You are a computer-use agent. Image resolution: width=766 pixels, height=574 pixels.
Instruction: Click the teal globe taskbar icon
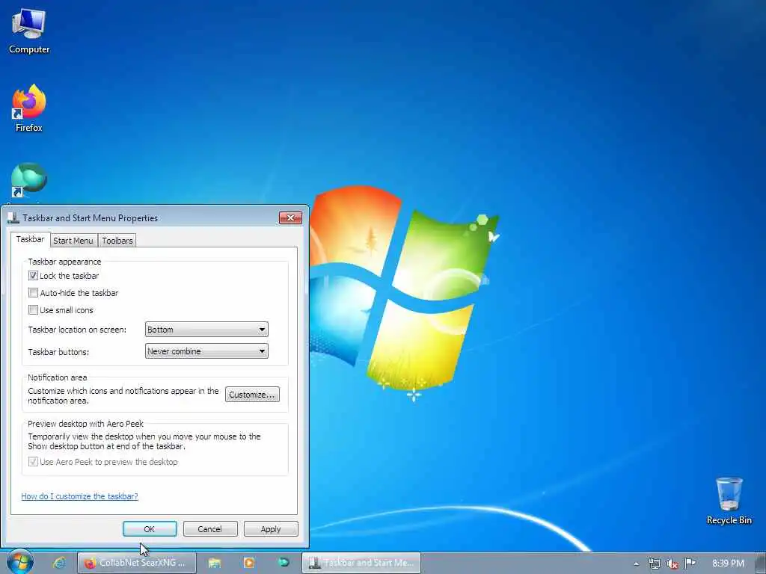pos(284,562)
